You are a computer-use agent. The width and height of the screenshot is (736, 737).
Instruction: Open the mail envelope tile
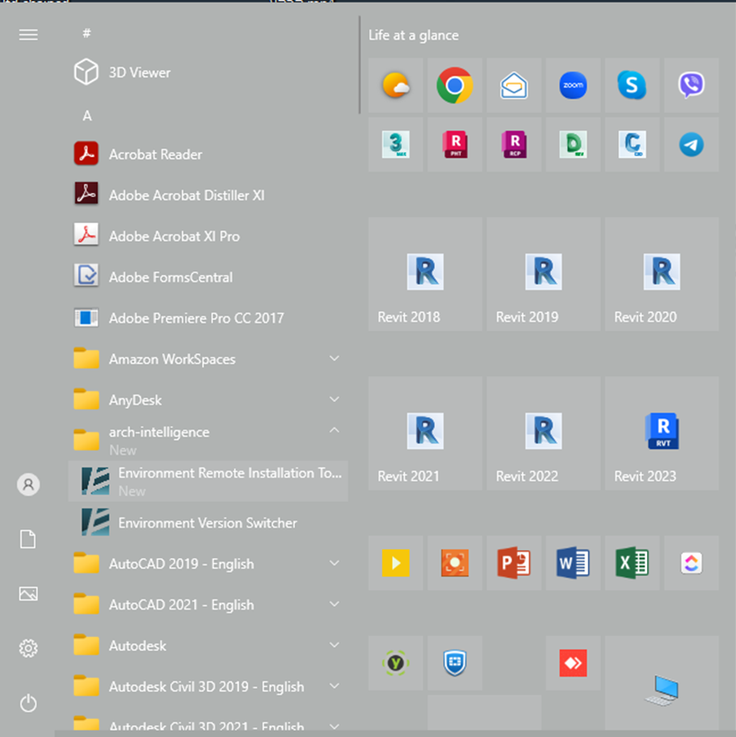coord(514,85)
